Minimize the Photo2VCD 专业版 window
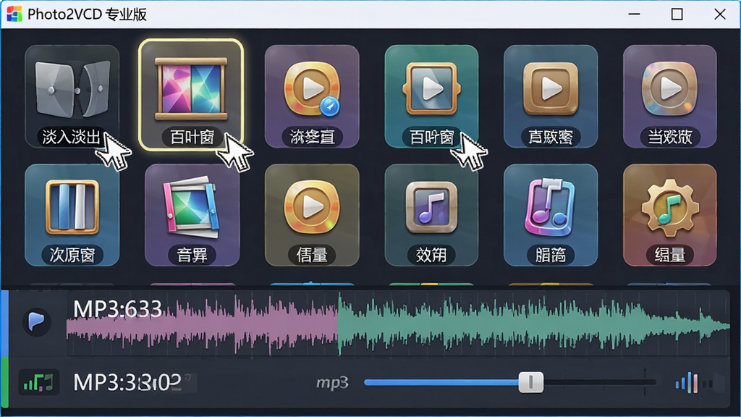Screen dimensions: 741x417 (x=634, y=14)
